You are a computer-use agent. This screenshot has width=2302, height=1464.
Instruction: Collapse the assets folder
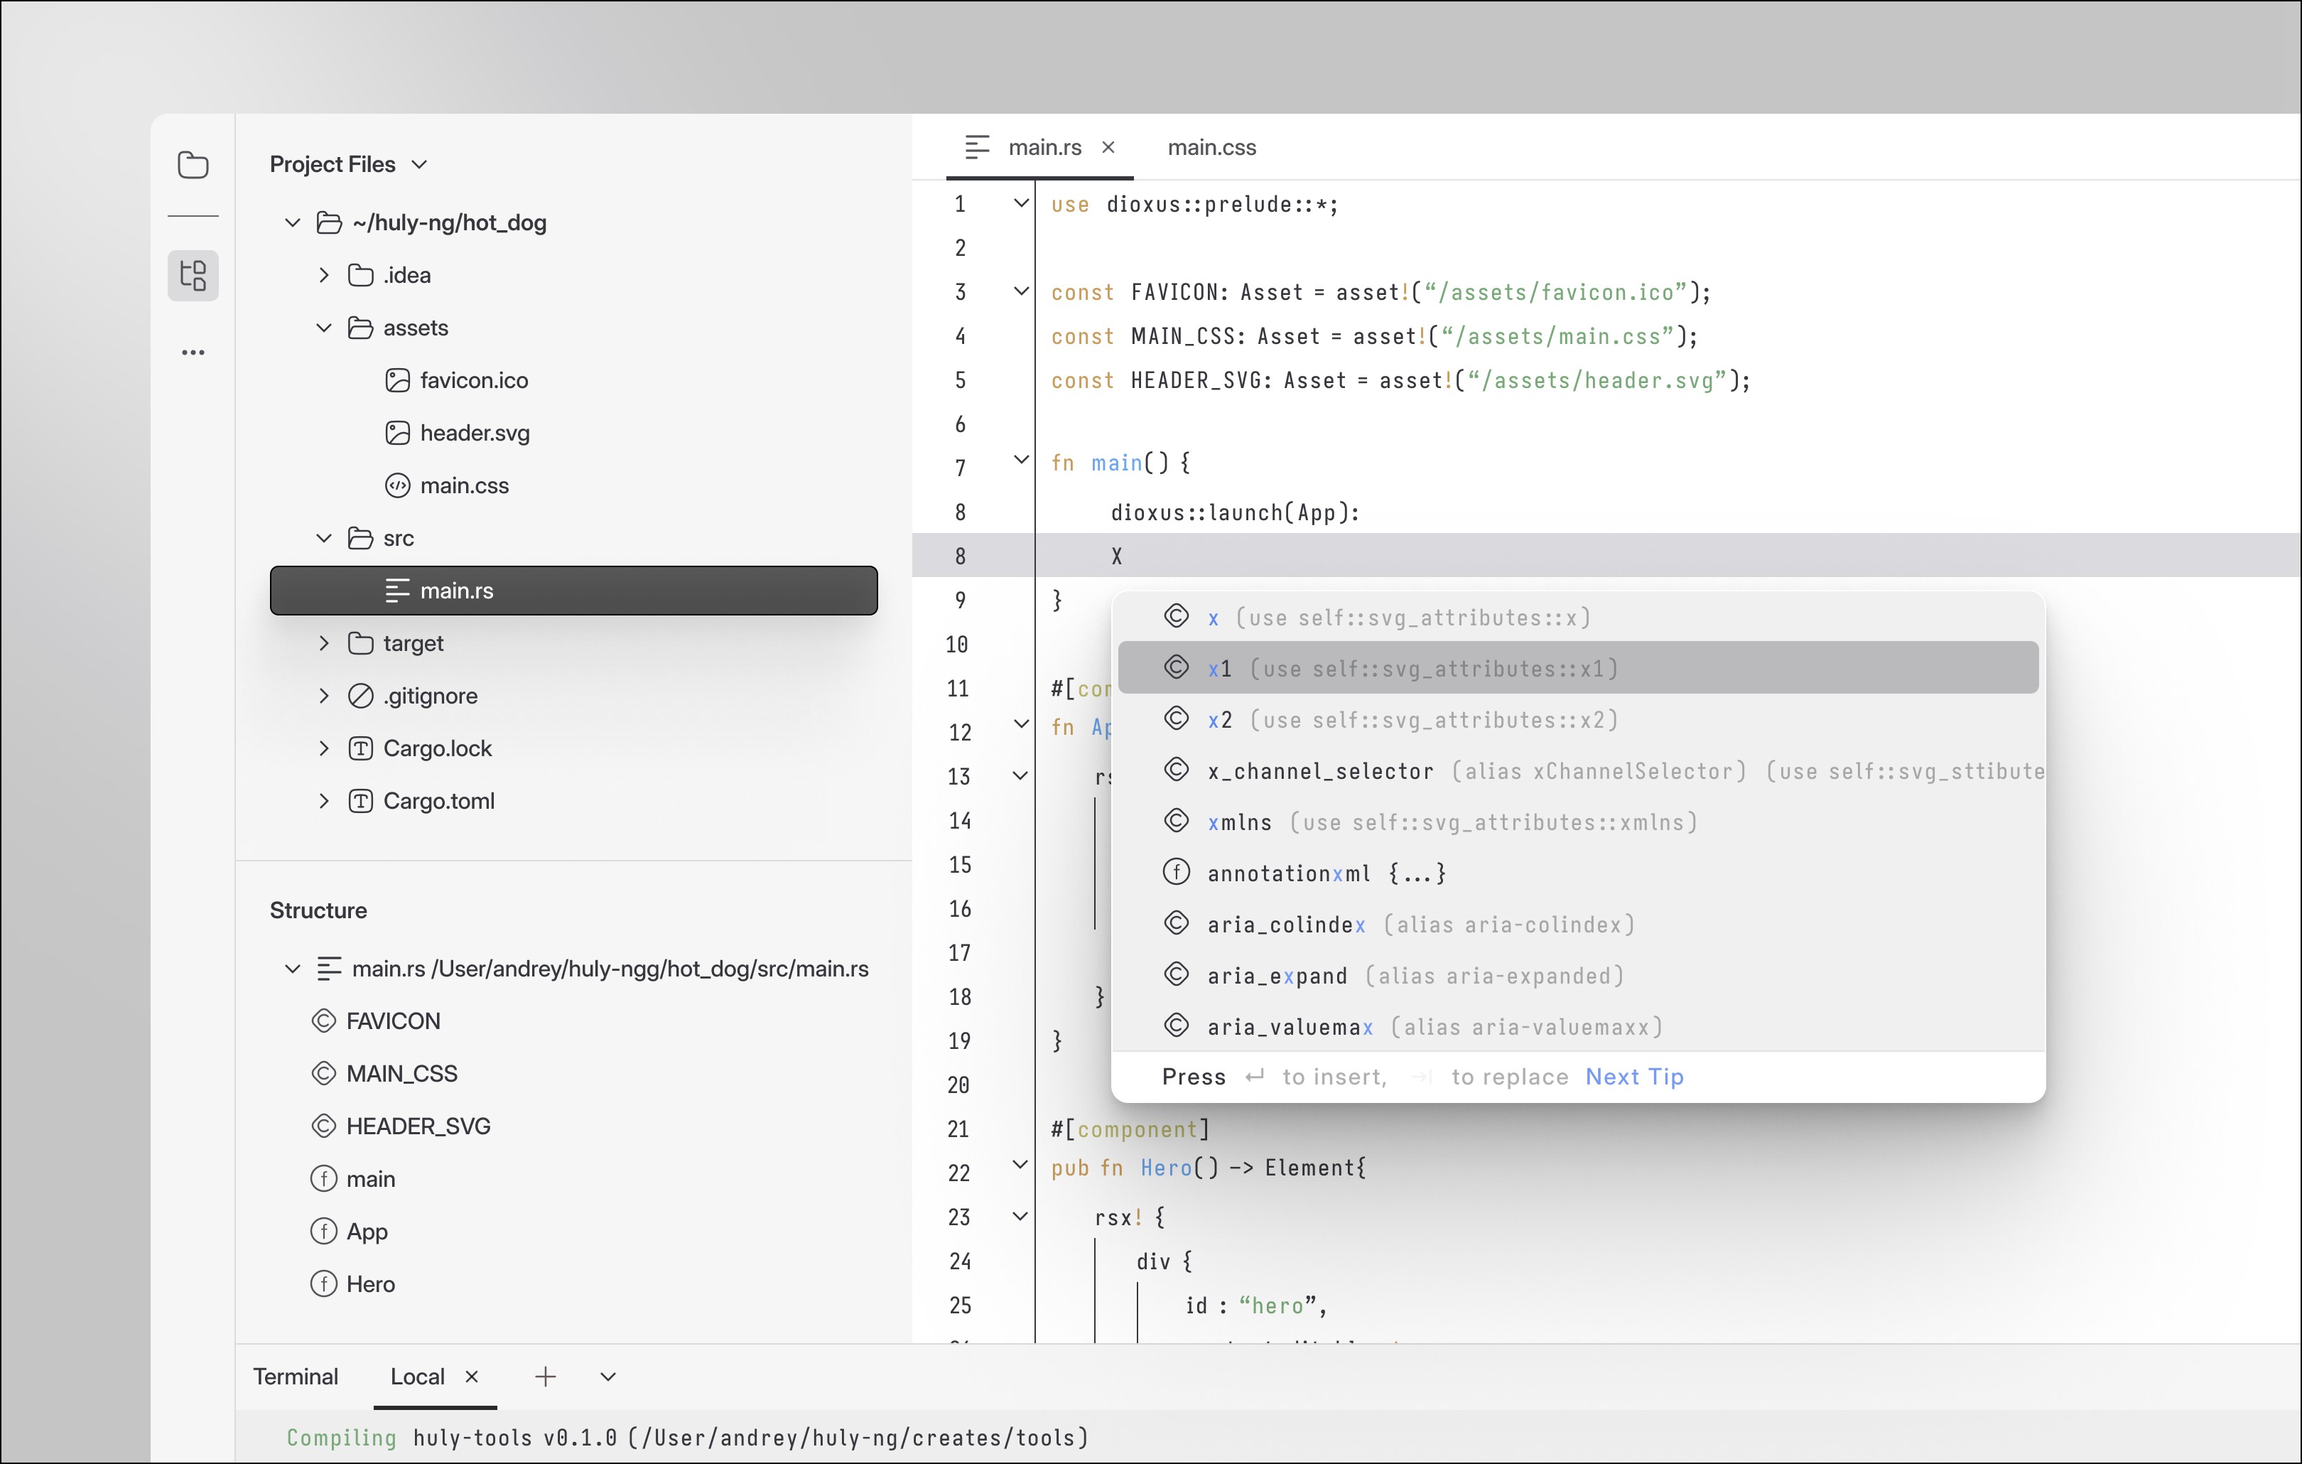[324, 328]
